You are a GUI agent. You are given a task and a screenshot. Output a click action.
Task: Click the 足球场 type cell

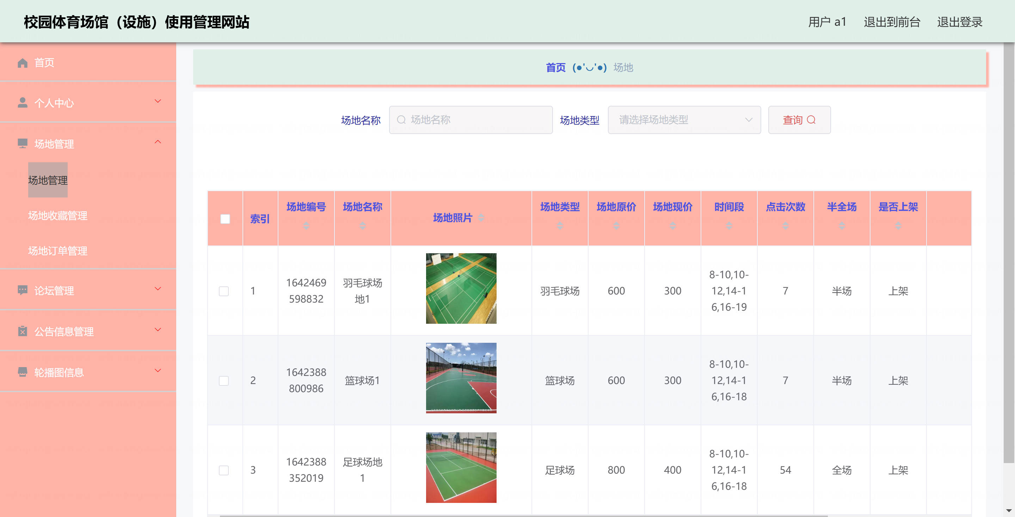(560, 470)
